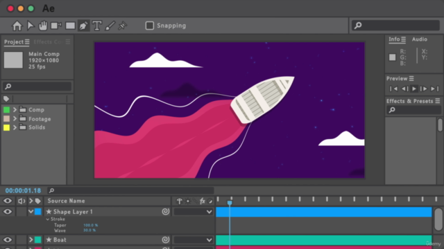
Task: Open the Boat layer parent dropdown
Action: 193,240
